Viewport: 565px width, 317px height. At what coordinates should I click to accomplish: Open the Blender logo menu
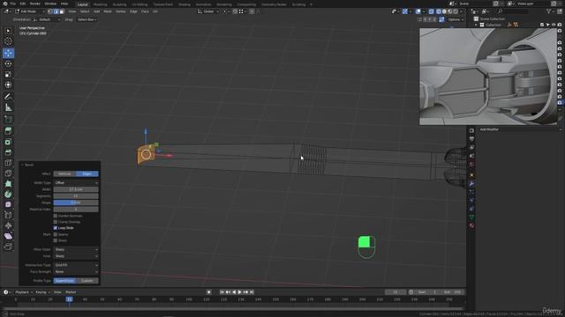[4, 4]
